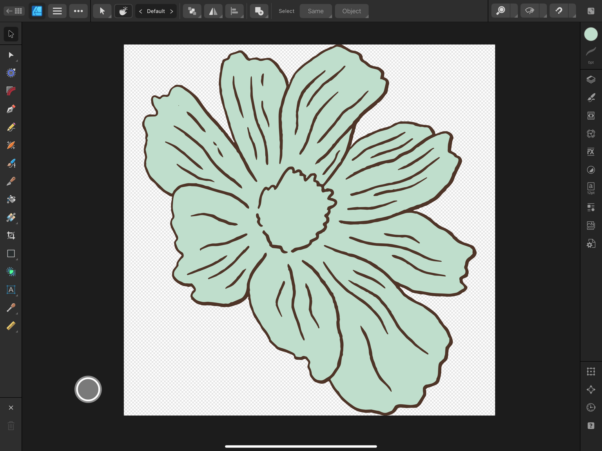Screen dimensions: 602x451
Task: Toggle the touch gestures hand button
Action: [123, 11]
